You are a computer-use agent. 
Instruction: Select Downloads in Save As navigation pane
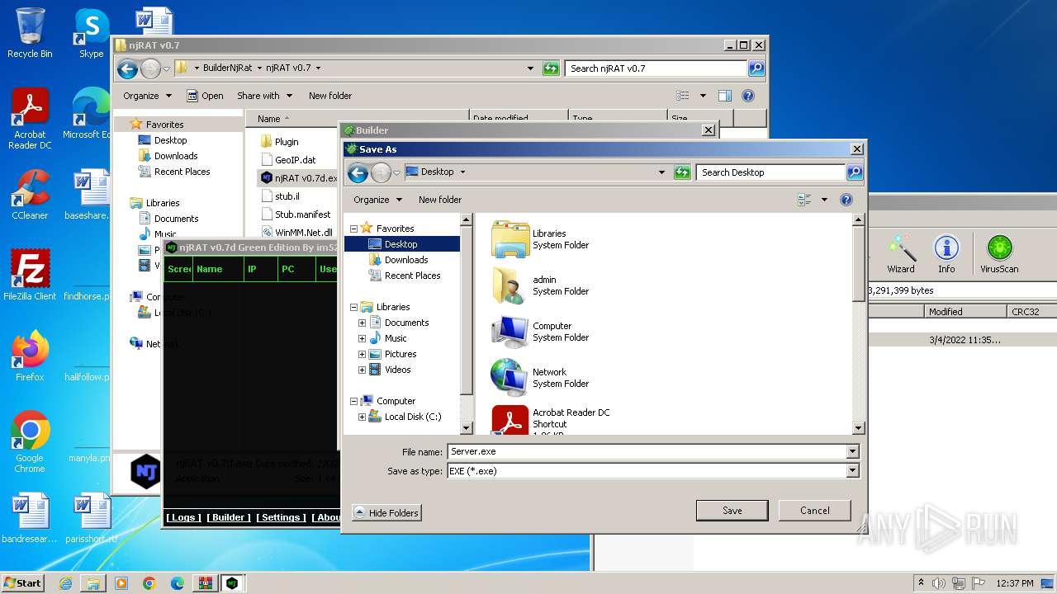(x=406, y=260)
